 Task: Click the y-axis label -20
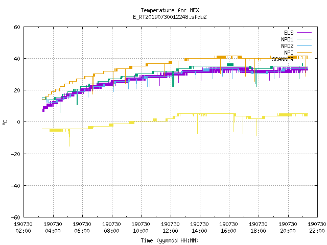click(x=16, y=154)
